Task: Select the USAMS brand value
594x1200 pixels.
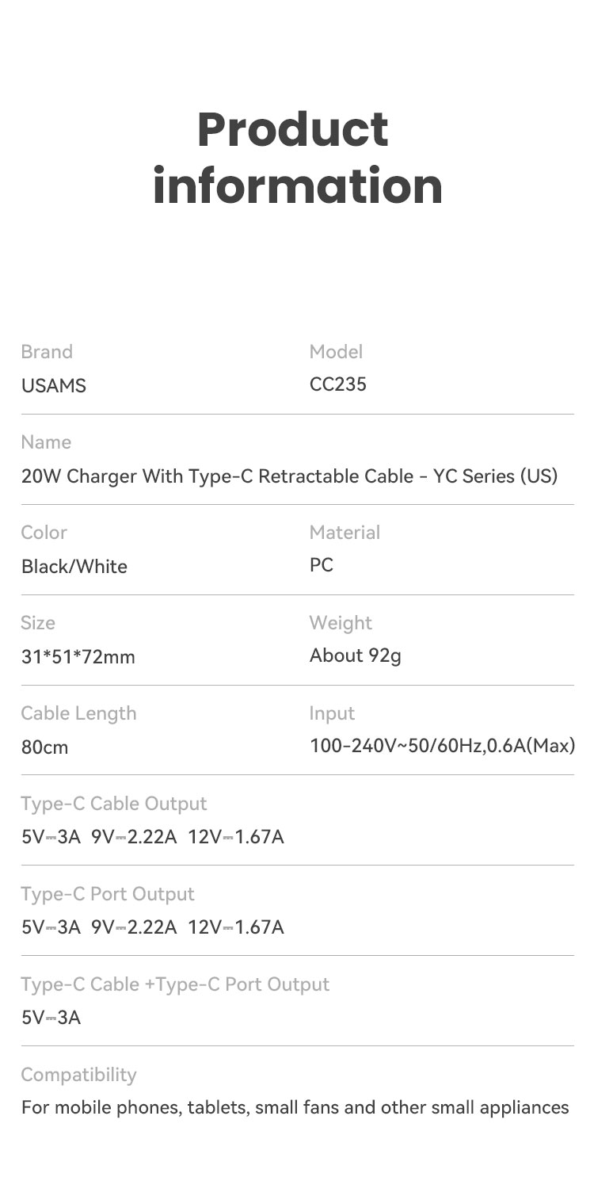Action: [54, 386]
